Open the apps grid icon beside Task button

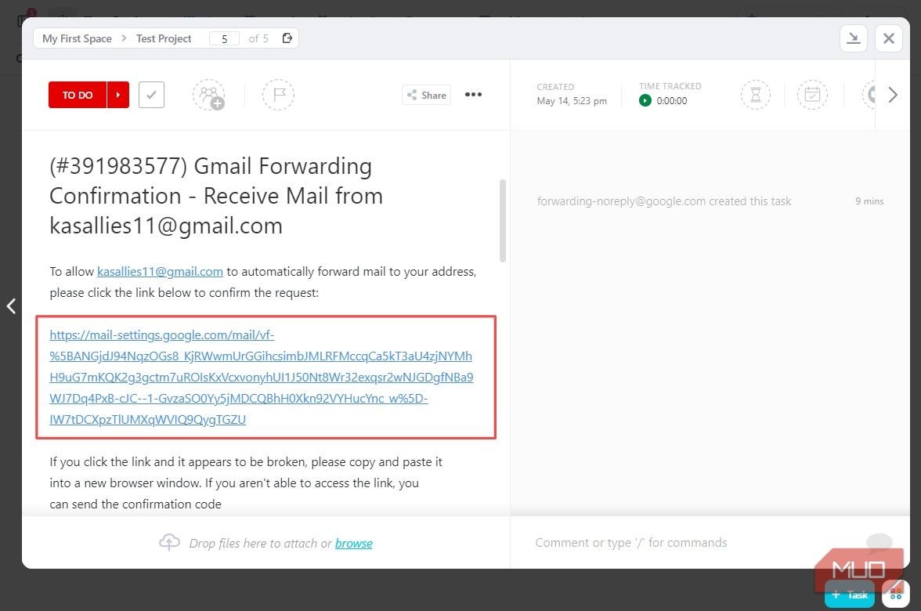[x=896, y=594]
